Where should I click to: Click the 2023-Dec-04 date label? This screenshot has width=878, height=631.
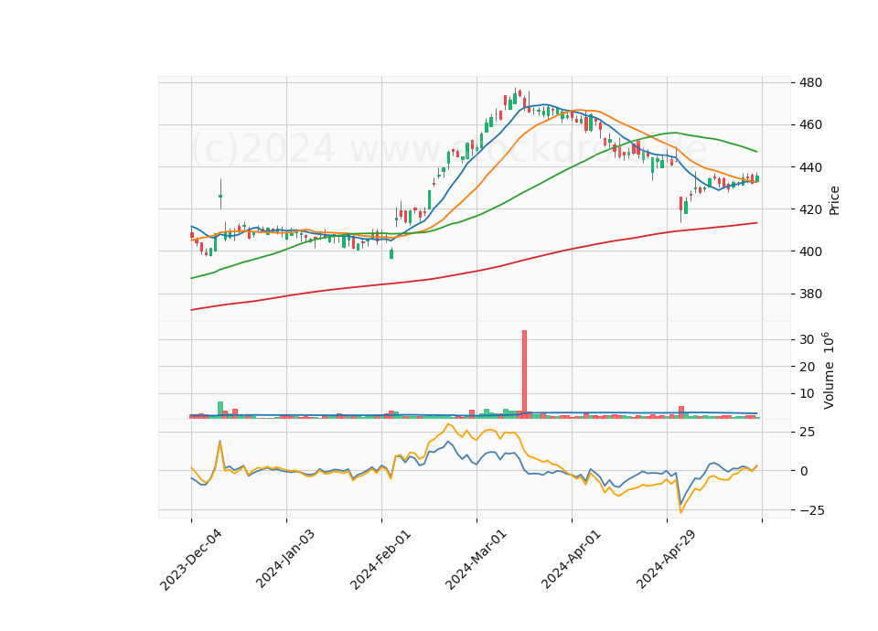point(191,560)
